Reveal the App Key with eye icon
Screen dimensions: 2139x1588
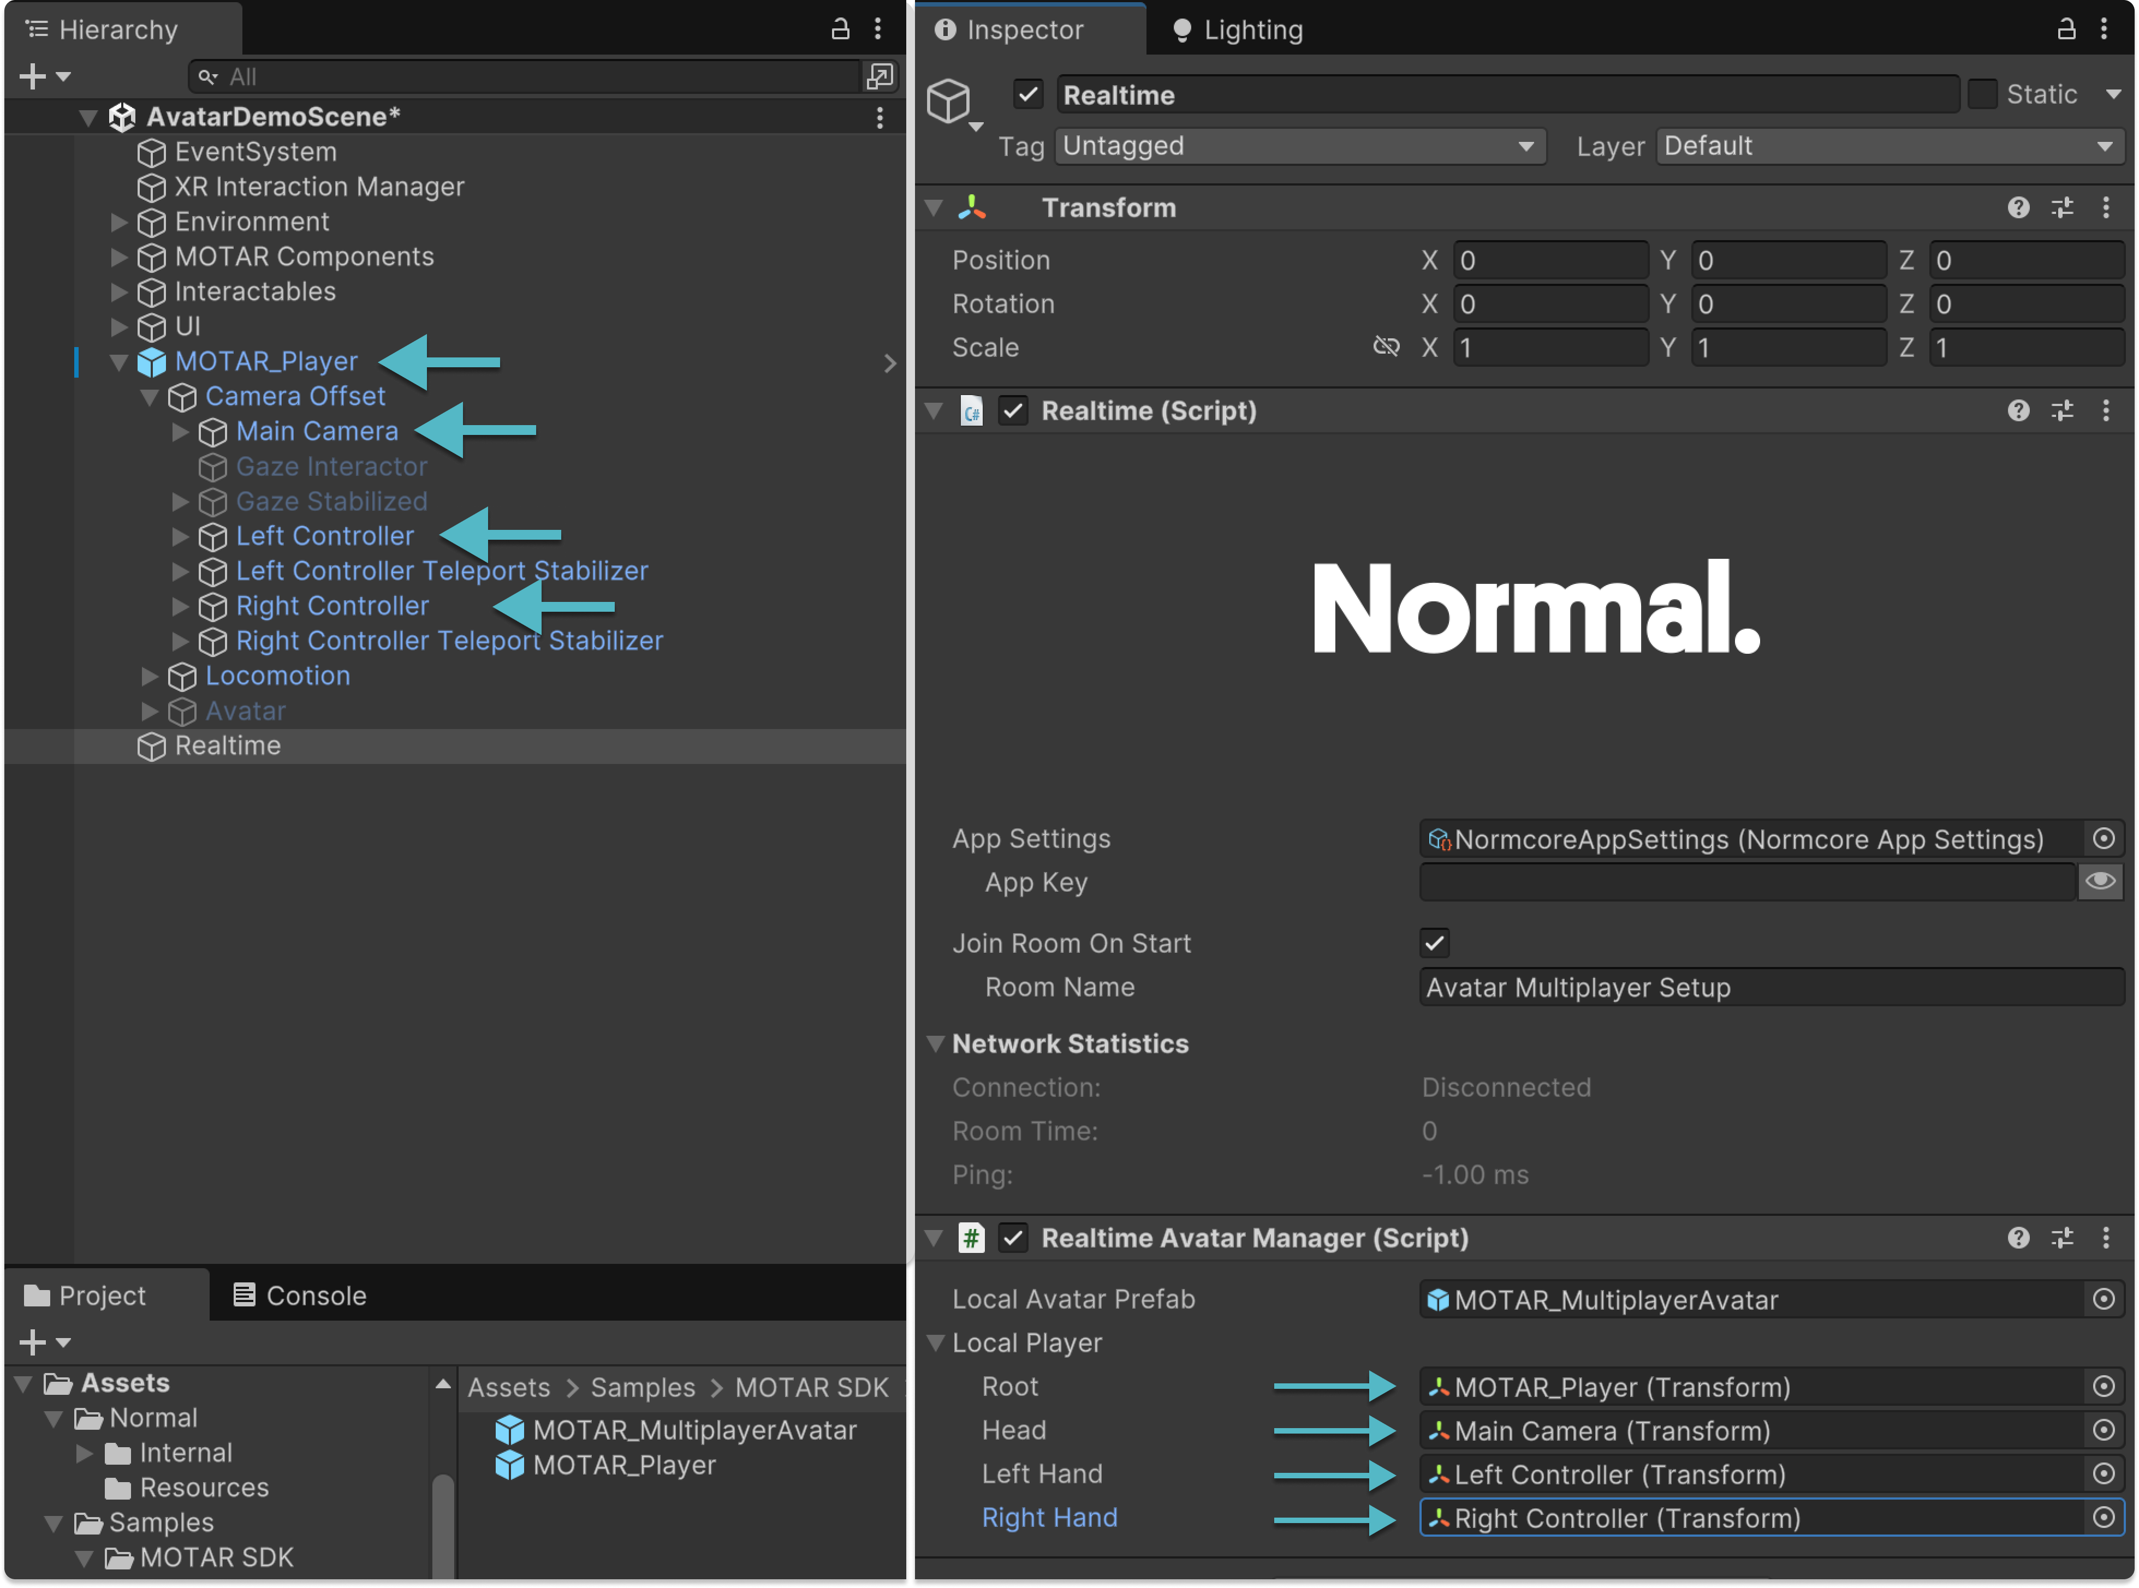2101,881
